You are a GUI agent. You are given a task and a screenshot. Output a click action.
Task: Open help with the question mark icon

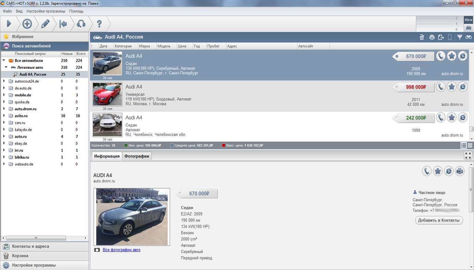(x=99, y=24)
